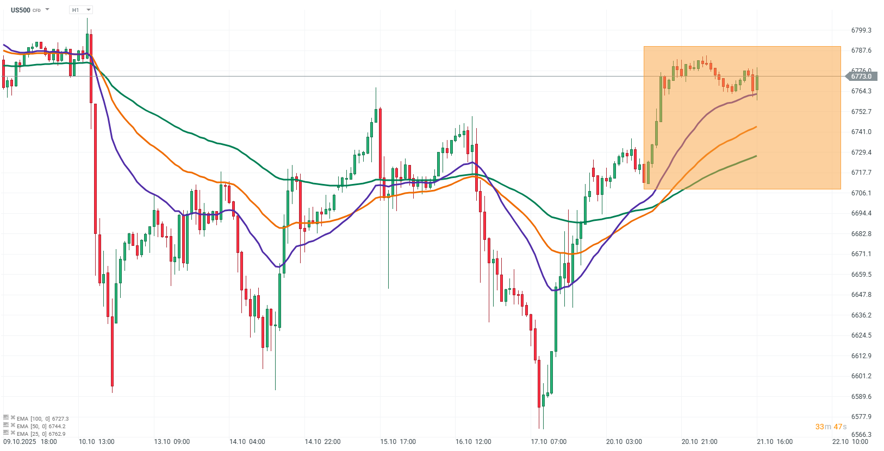
Task: Click the 20.10 21:00 time axis label
Action: coord(699,442)
